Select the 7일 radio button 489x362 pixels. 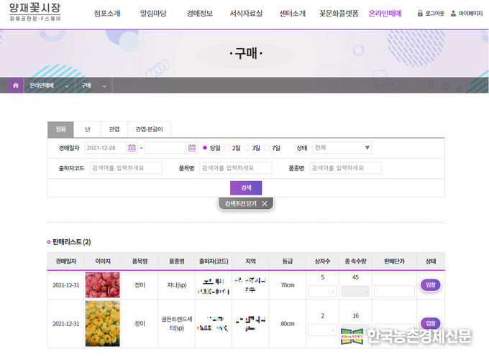point(267,148)
